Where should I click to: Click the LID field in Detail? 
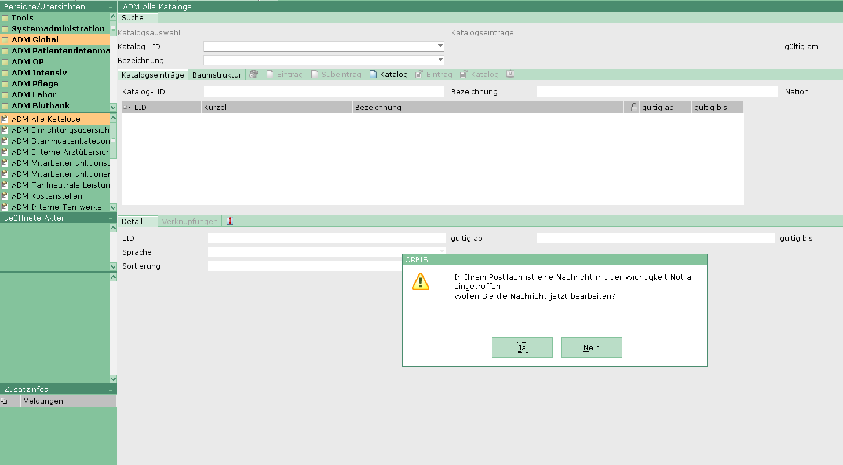[327, 238]
